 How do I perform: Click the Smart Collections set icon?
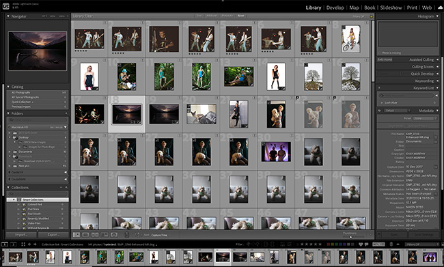pos(19,199)
